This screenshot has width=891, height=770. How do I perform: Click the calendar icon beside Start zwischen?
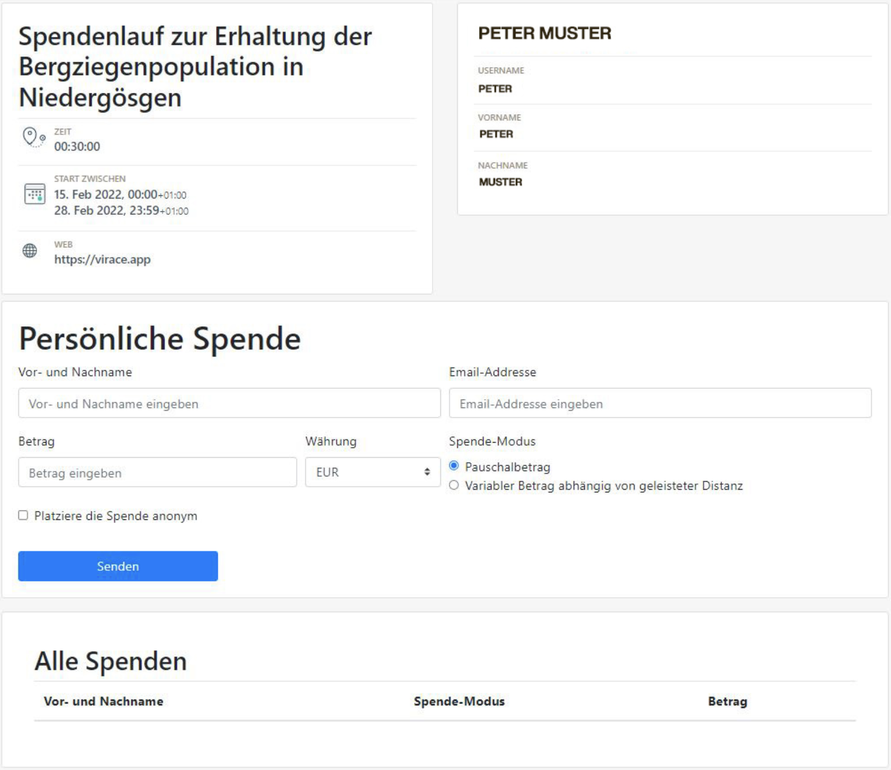[35, 194]
